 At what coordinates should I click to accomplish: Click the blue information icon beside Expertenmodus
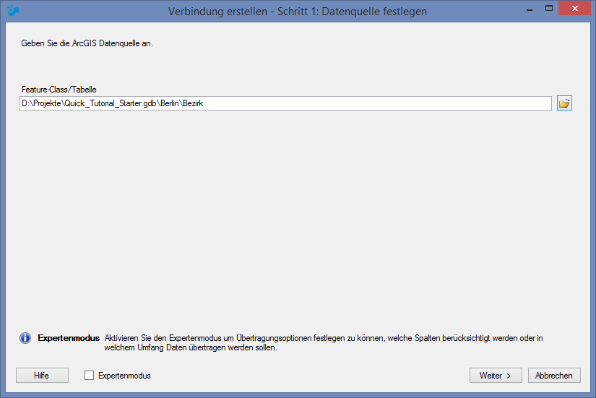tap(25, 338)
